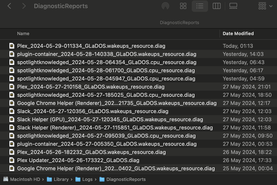277x185 pixels.
Task: Click Logs folder in path bar
Action: point(87,180)
